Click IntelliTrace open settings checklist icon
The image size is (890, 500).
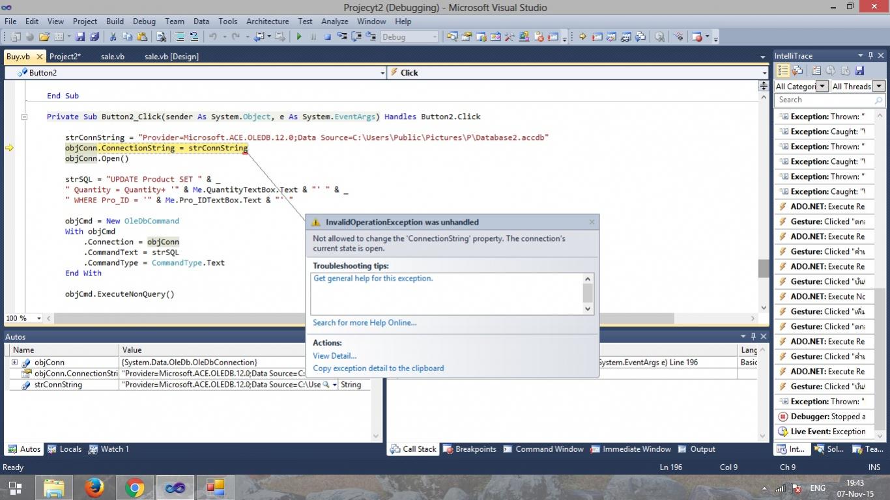click(816, 70)
